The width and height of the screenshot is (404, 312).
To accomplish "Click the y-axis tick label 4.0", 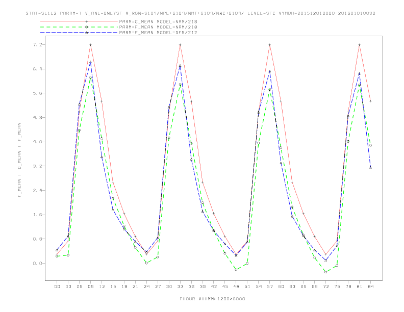I will point(37,142).
